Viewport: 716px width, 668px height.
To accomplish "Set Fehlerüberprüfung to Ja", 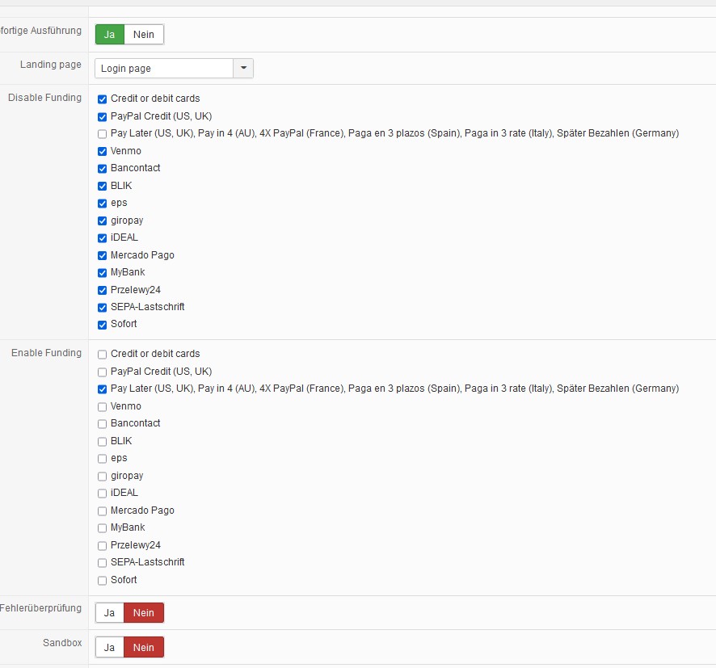I will 110,613.
